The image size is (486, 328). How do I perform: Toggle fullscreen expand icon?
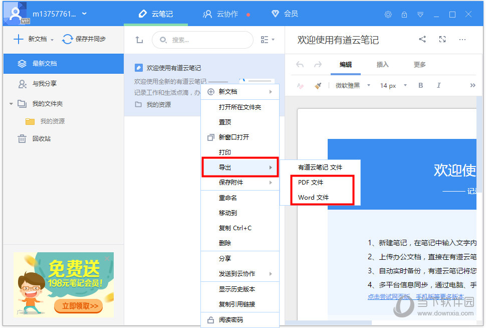point(442,40)
